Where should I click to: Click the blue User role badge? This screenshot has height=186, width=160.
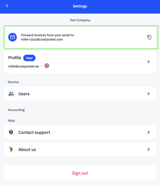coord(29,58)
